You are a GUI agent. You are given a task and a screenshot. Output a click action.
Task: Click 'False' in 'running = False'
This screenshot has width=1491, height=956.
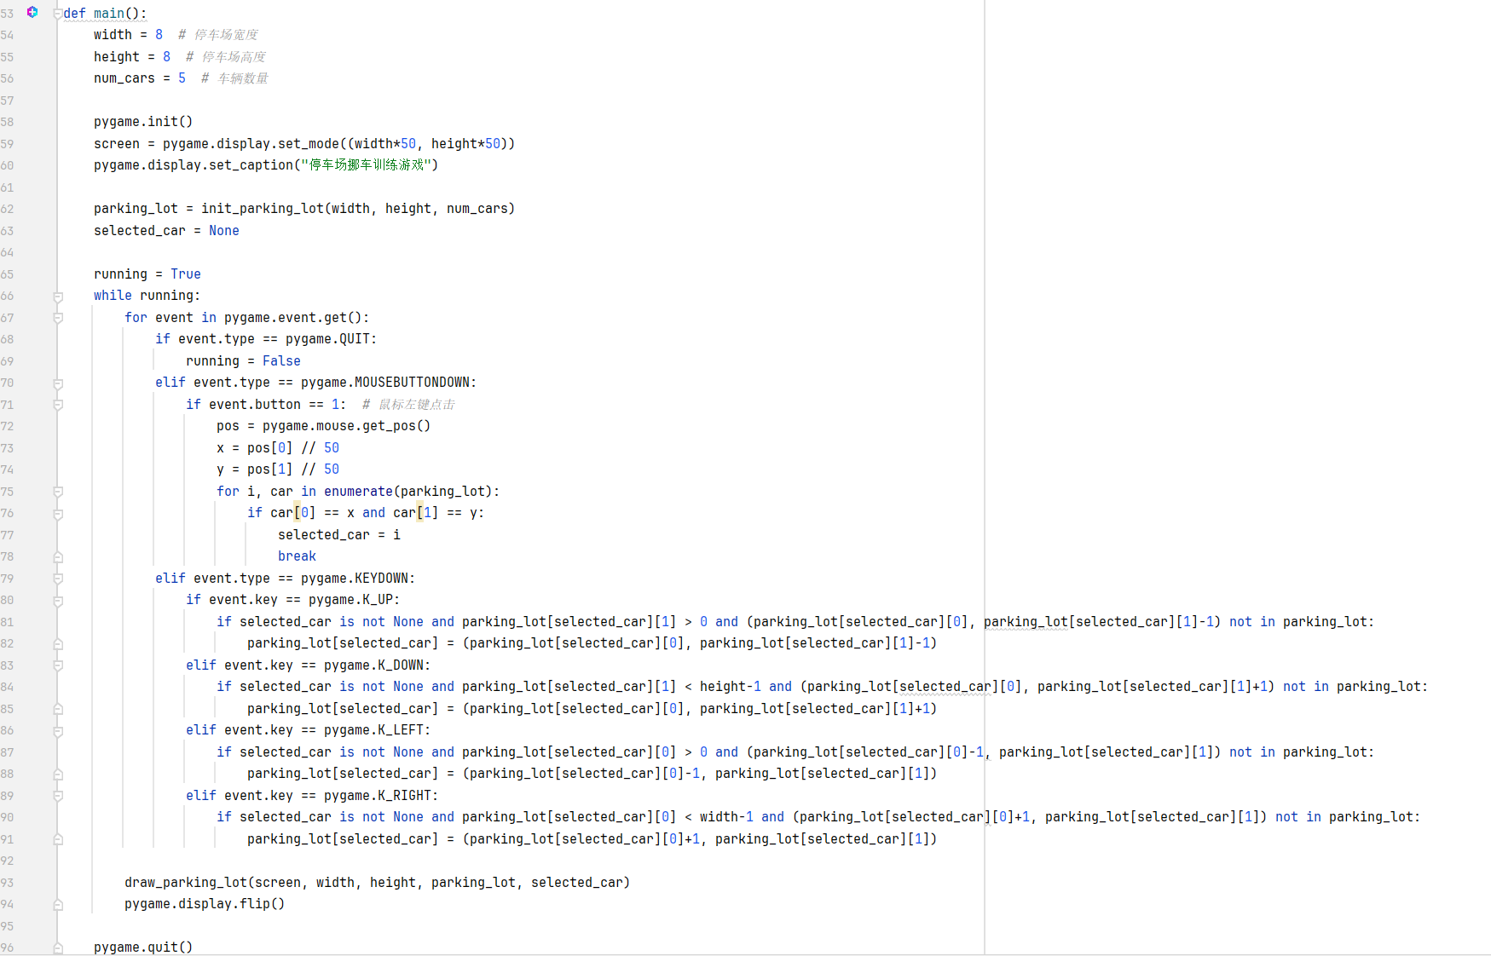click(281, 361)
